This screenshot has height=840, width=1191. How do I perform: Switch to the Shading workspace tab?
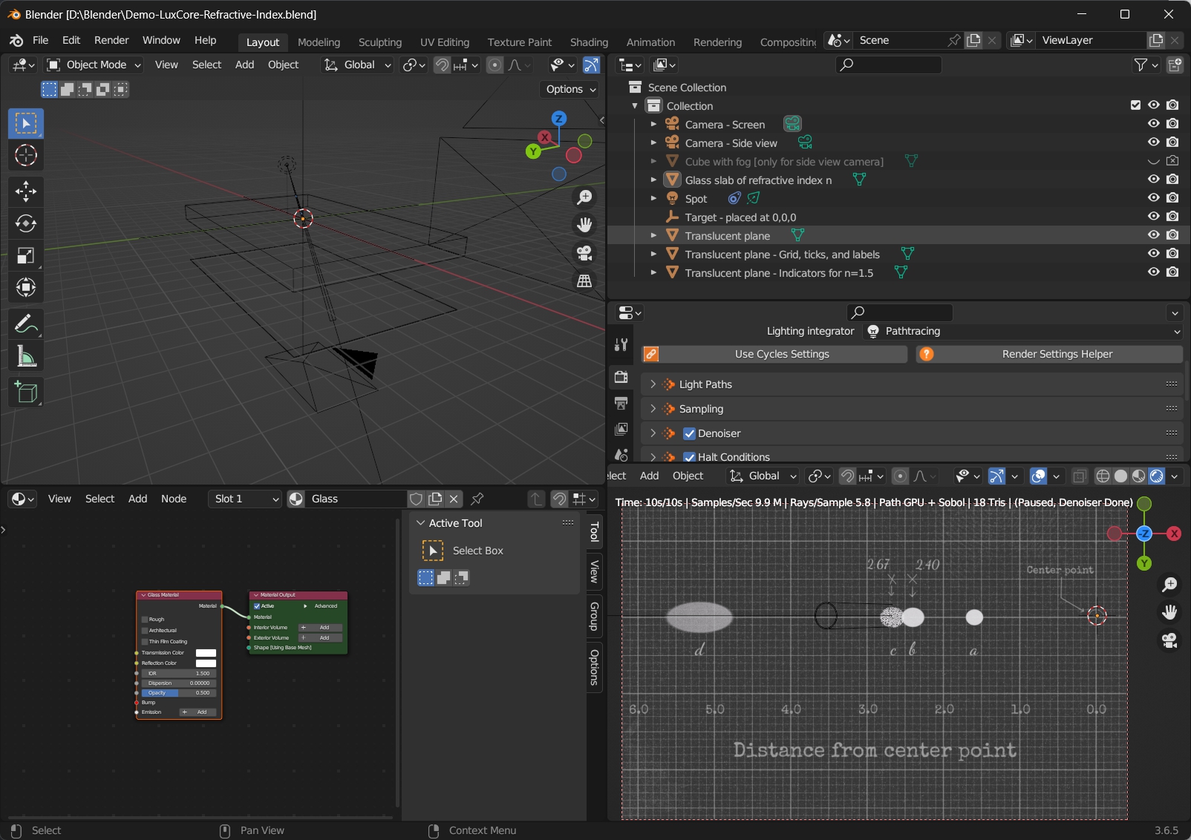click(x=589, y=42)
